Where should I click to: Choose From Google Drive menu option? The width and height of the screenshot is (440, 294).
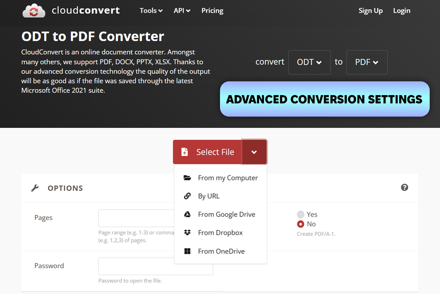point(220,214)
